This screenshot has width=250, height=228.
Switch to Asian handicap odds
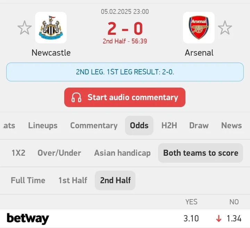122,153
